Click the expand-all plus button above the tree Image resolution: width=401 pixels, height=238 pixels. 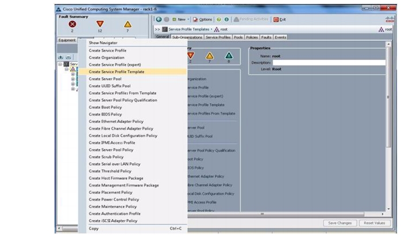[x=61, y=57]
